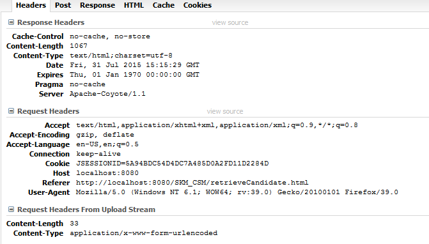View source of Request Headers
The height and width of the screenshot is (244, 429).
225,111
